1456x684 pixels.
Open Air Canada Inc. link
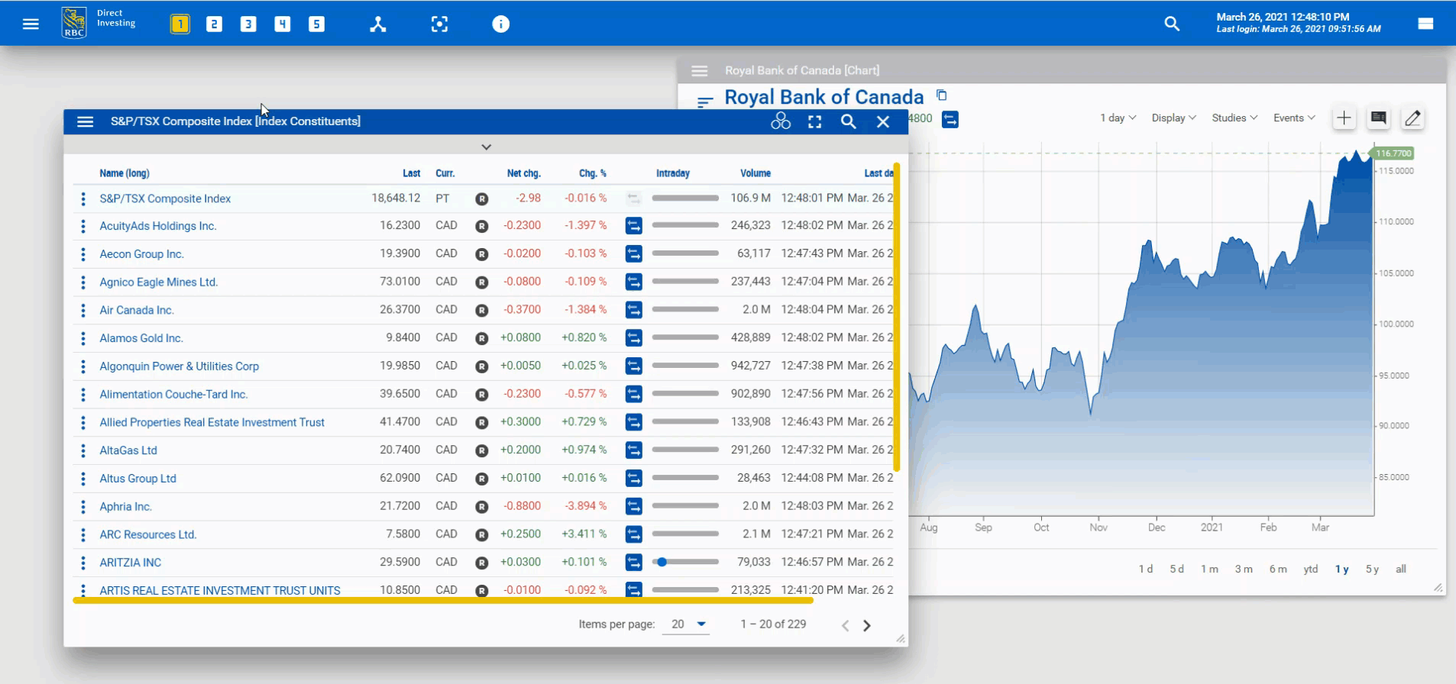coord(137,310)
